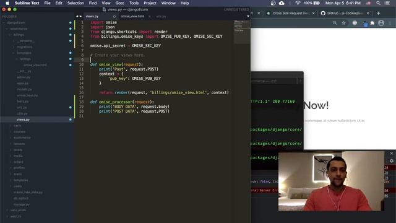Bookmark the page with the star icon

[x=344, y=23]
